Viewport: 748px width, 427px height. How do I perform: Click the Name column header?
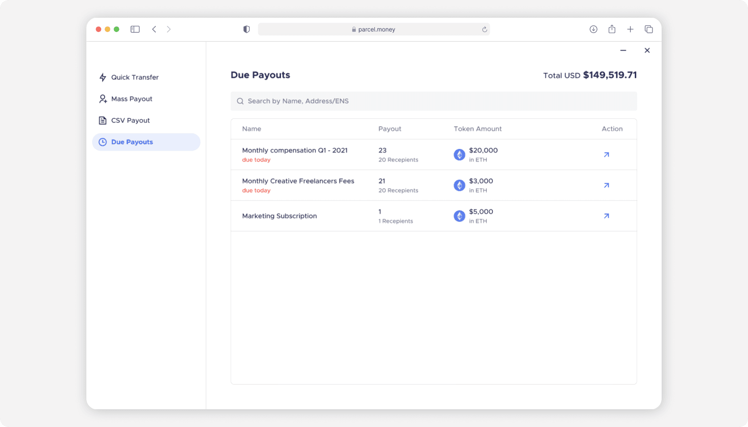pos(252,129)
